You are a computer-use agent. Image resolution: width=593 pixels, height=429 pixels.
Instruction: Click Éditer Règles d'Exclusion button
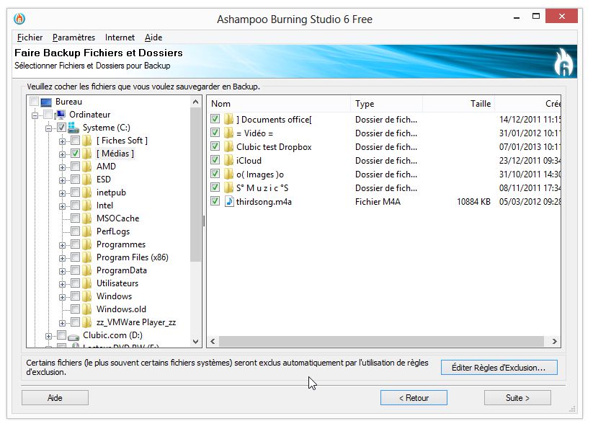click(499, 367)
